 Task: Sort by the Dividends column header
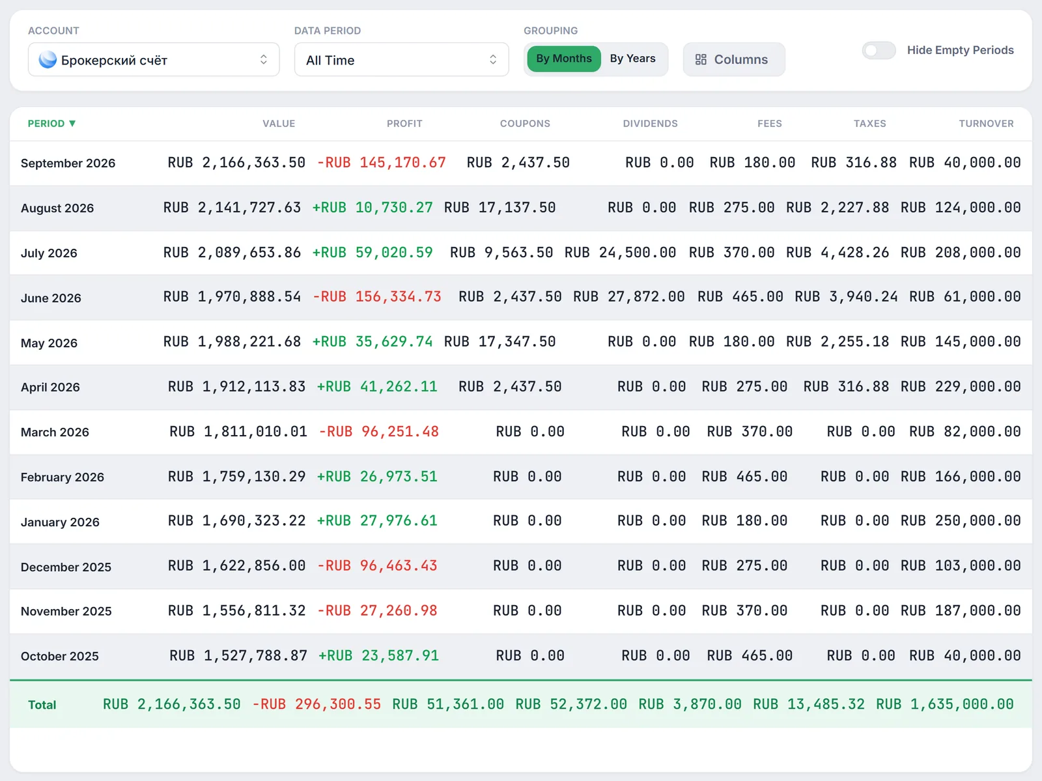(650, 123)
